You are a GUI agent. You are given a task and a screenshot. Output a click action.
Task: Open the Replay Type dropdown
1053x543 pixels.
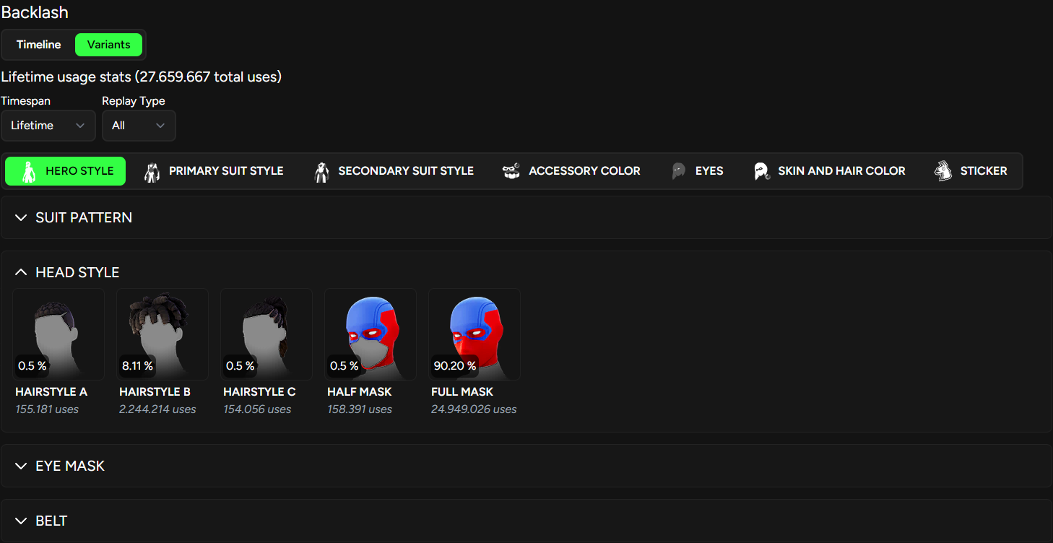pyautogui.click(x=139, y=125)
